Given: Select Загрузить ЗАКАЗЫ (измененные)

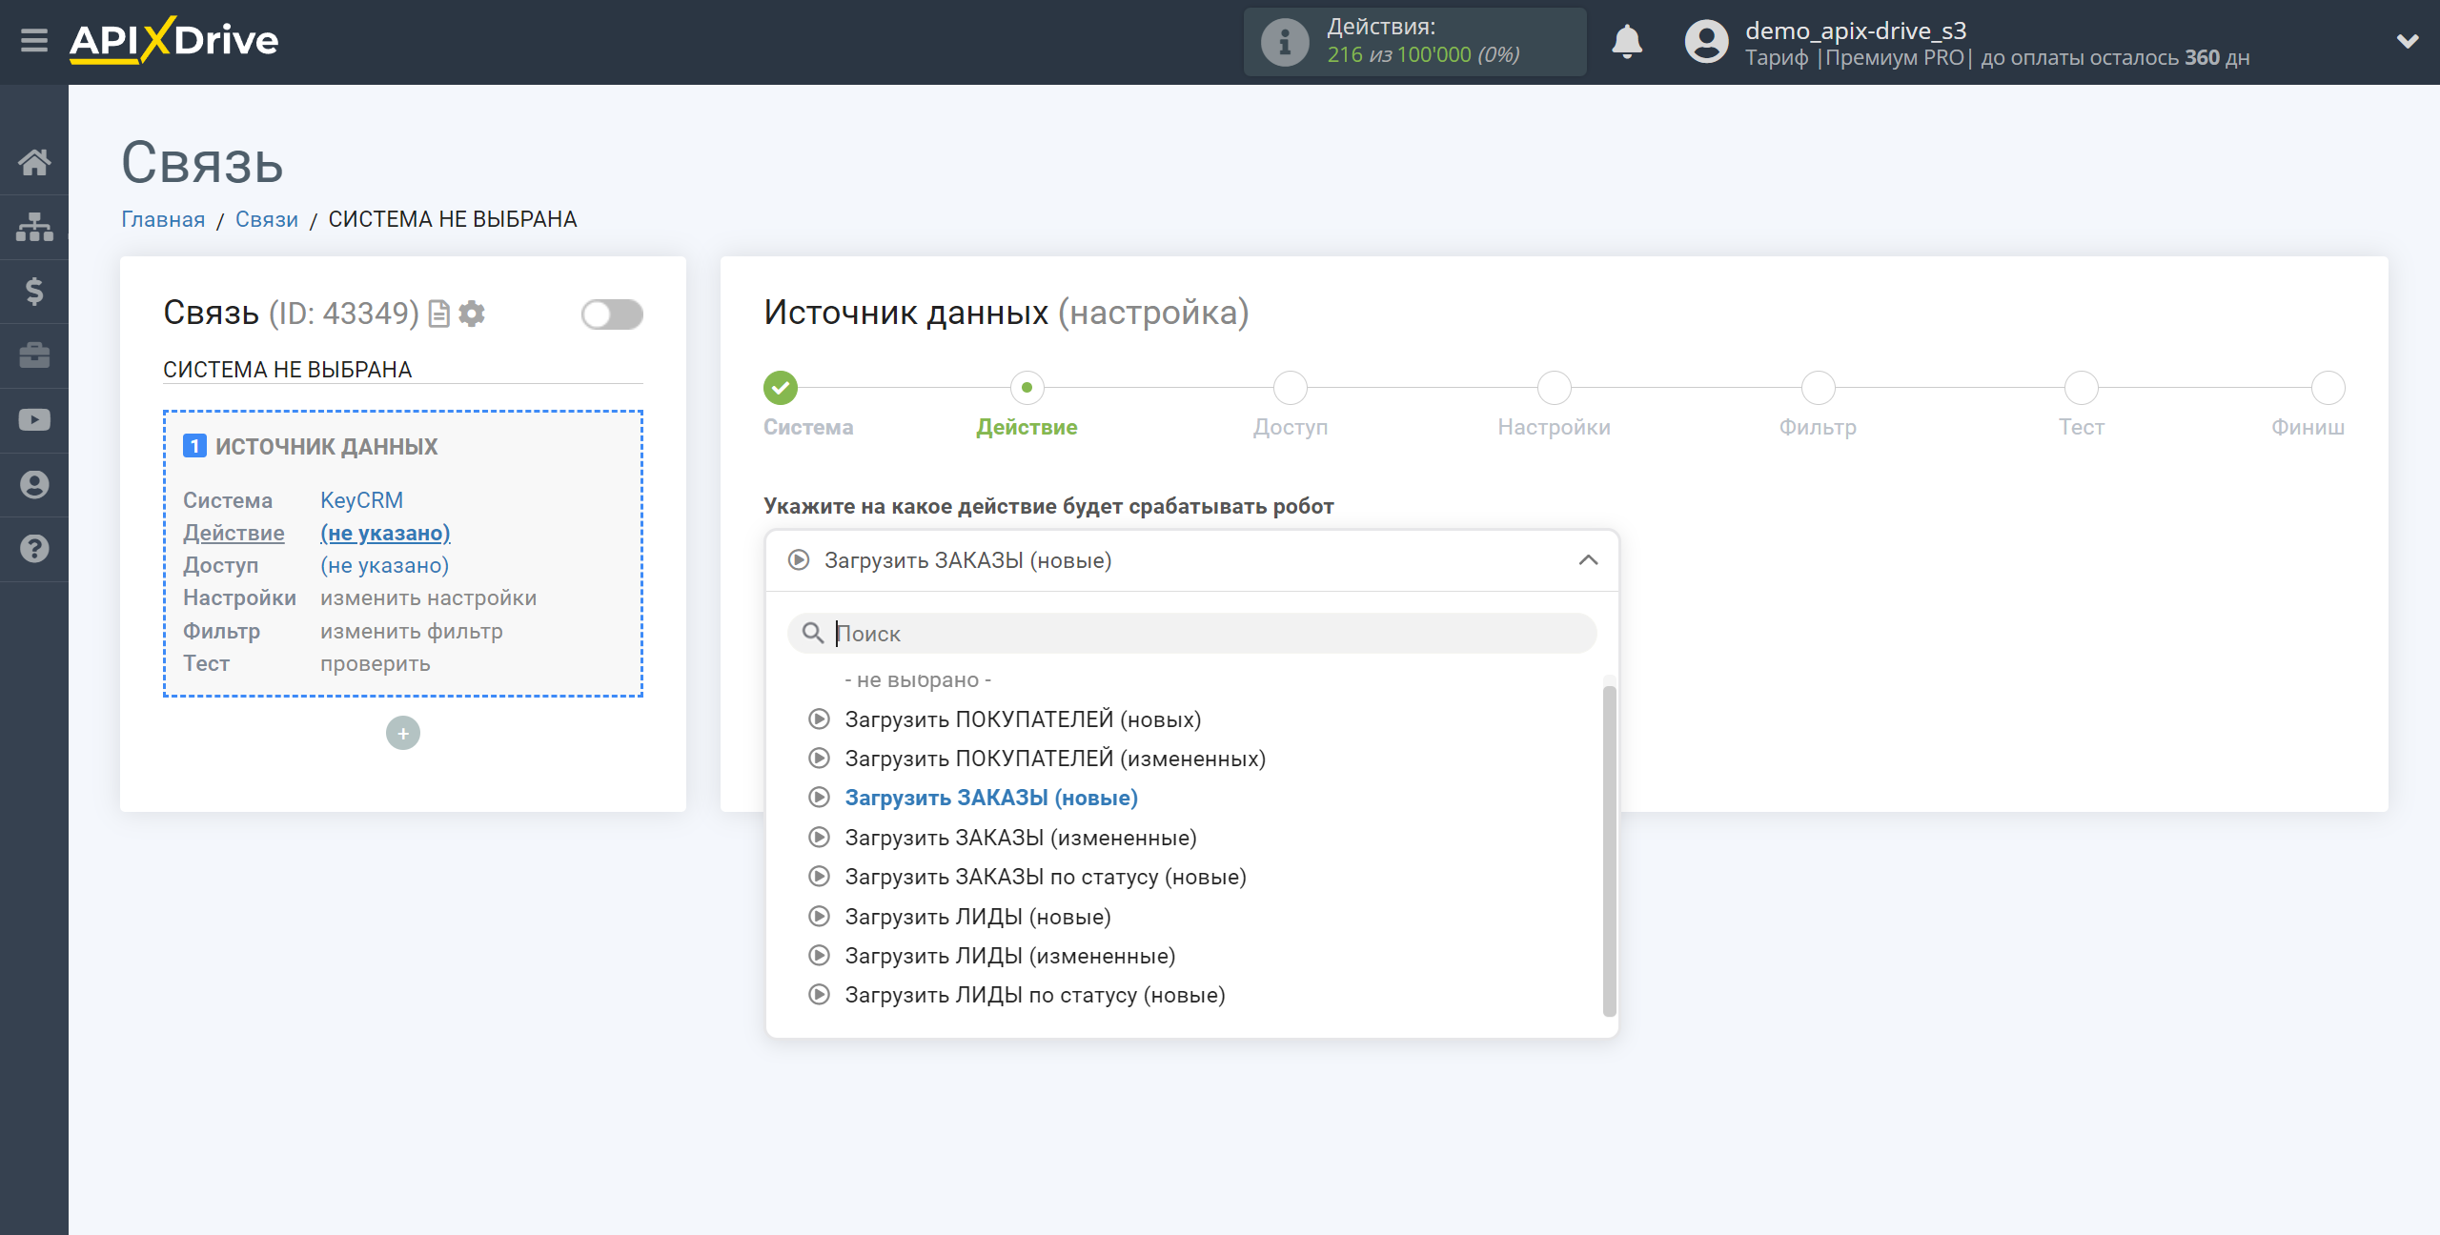Looking at the screenshot, I should pos(1021,838).
